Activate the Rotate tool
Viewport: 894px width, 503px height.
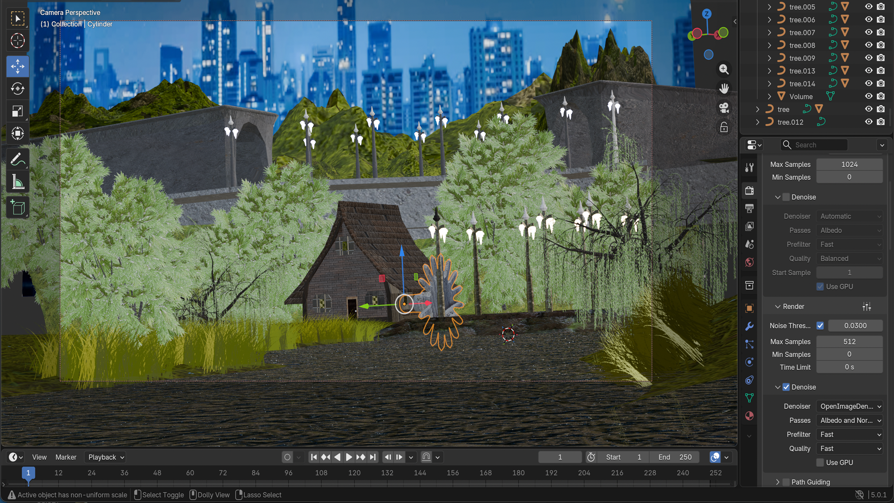click(x=18, y=88)
